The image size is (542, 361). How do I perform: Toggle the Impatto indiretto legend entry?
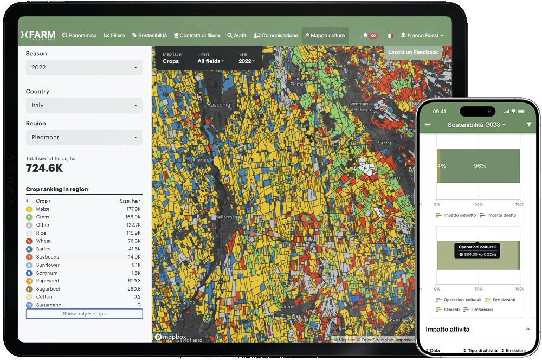(457, 215)
